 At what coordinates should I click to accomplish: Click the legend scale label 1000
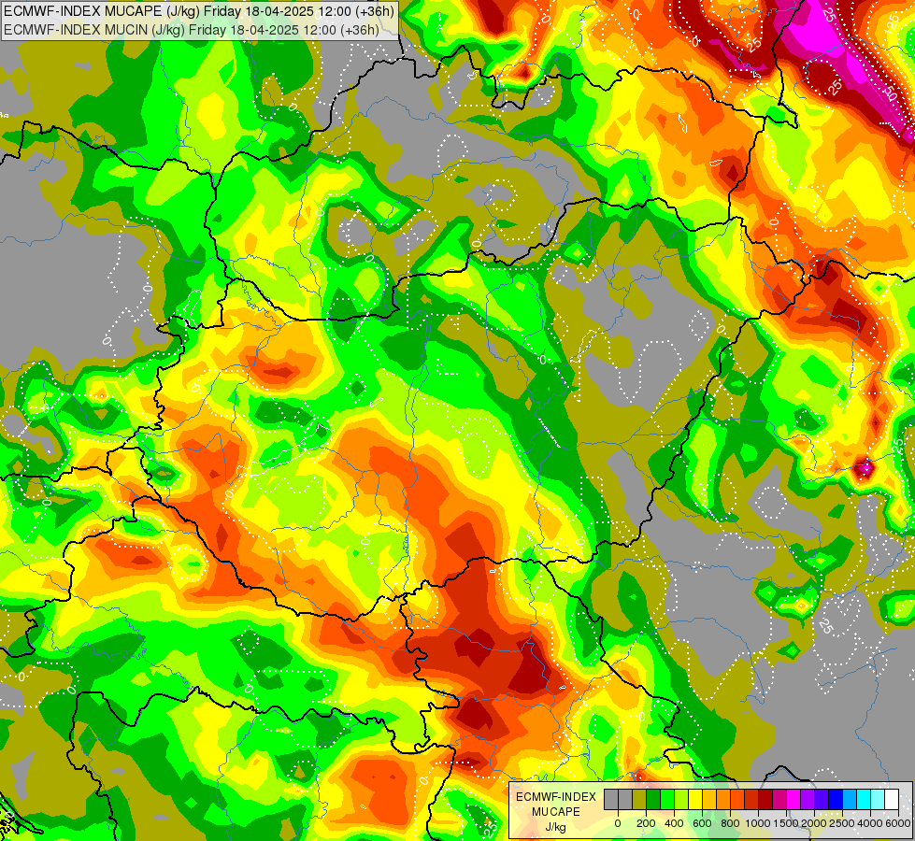point(759,823)
